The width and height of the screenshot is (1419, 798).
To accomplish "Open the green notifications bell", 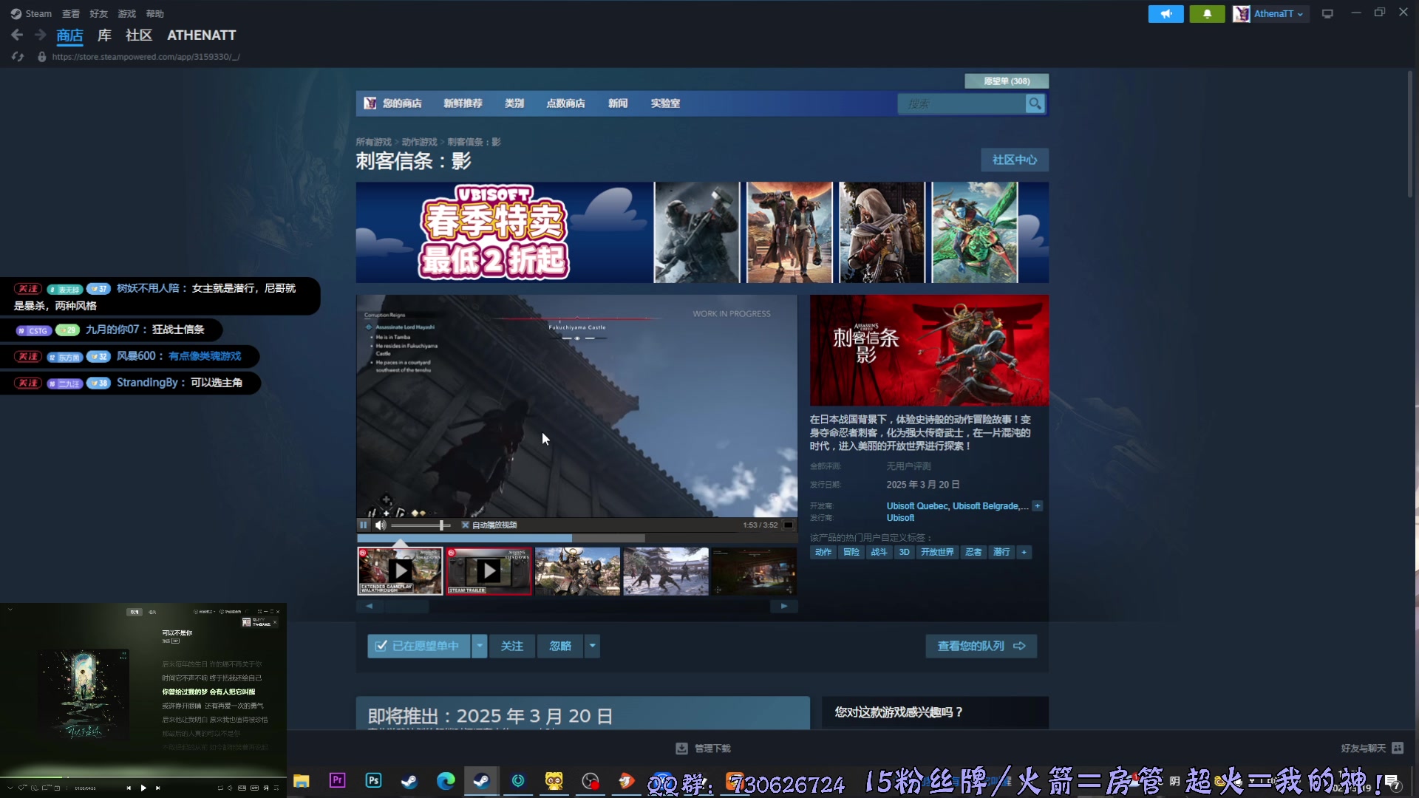I will click(x=1207, y=13).
